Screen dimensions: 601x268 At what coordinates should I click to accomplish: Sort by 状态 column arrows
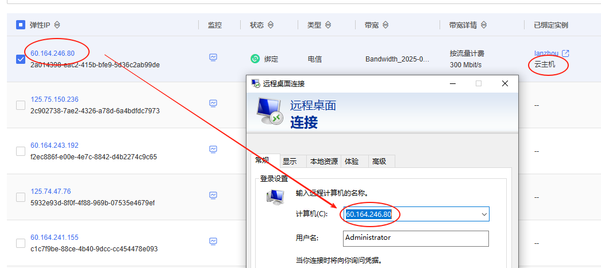(271, 25)
